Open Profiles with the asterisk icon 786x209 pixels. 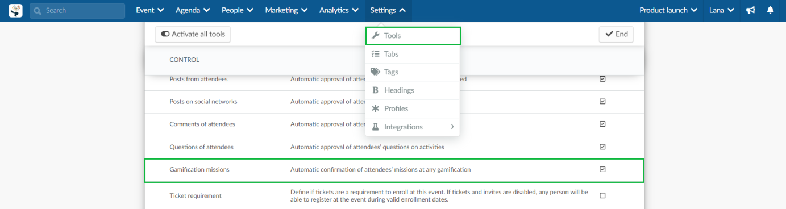point(413,108)
